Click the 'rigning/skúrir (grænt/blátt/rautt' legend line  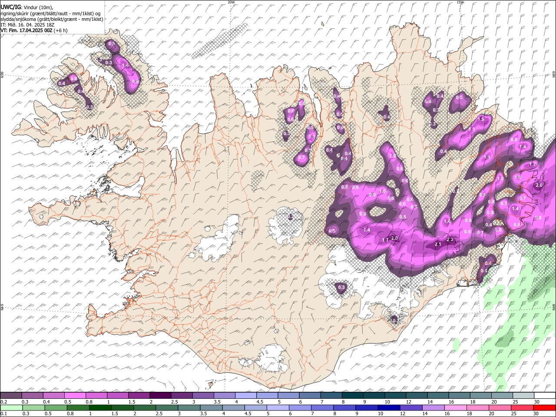[x=51, y=13]
